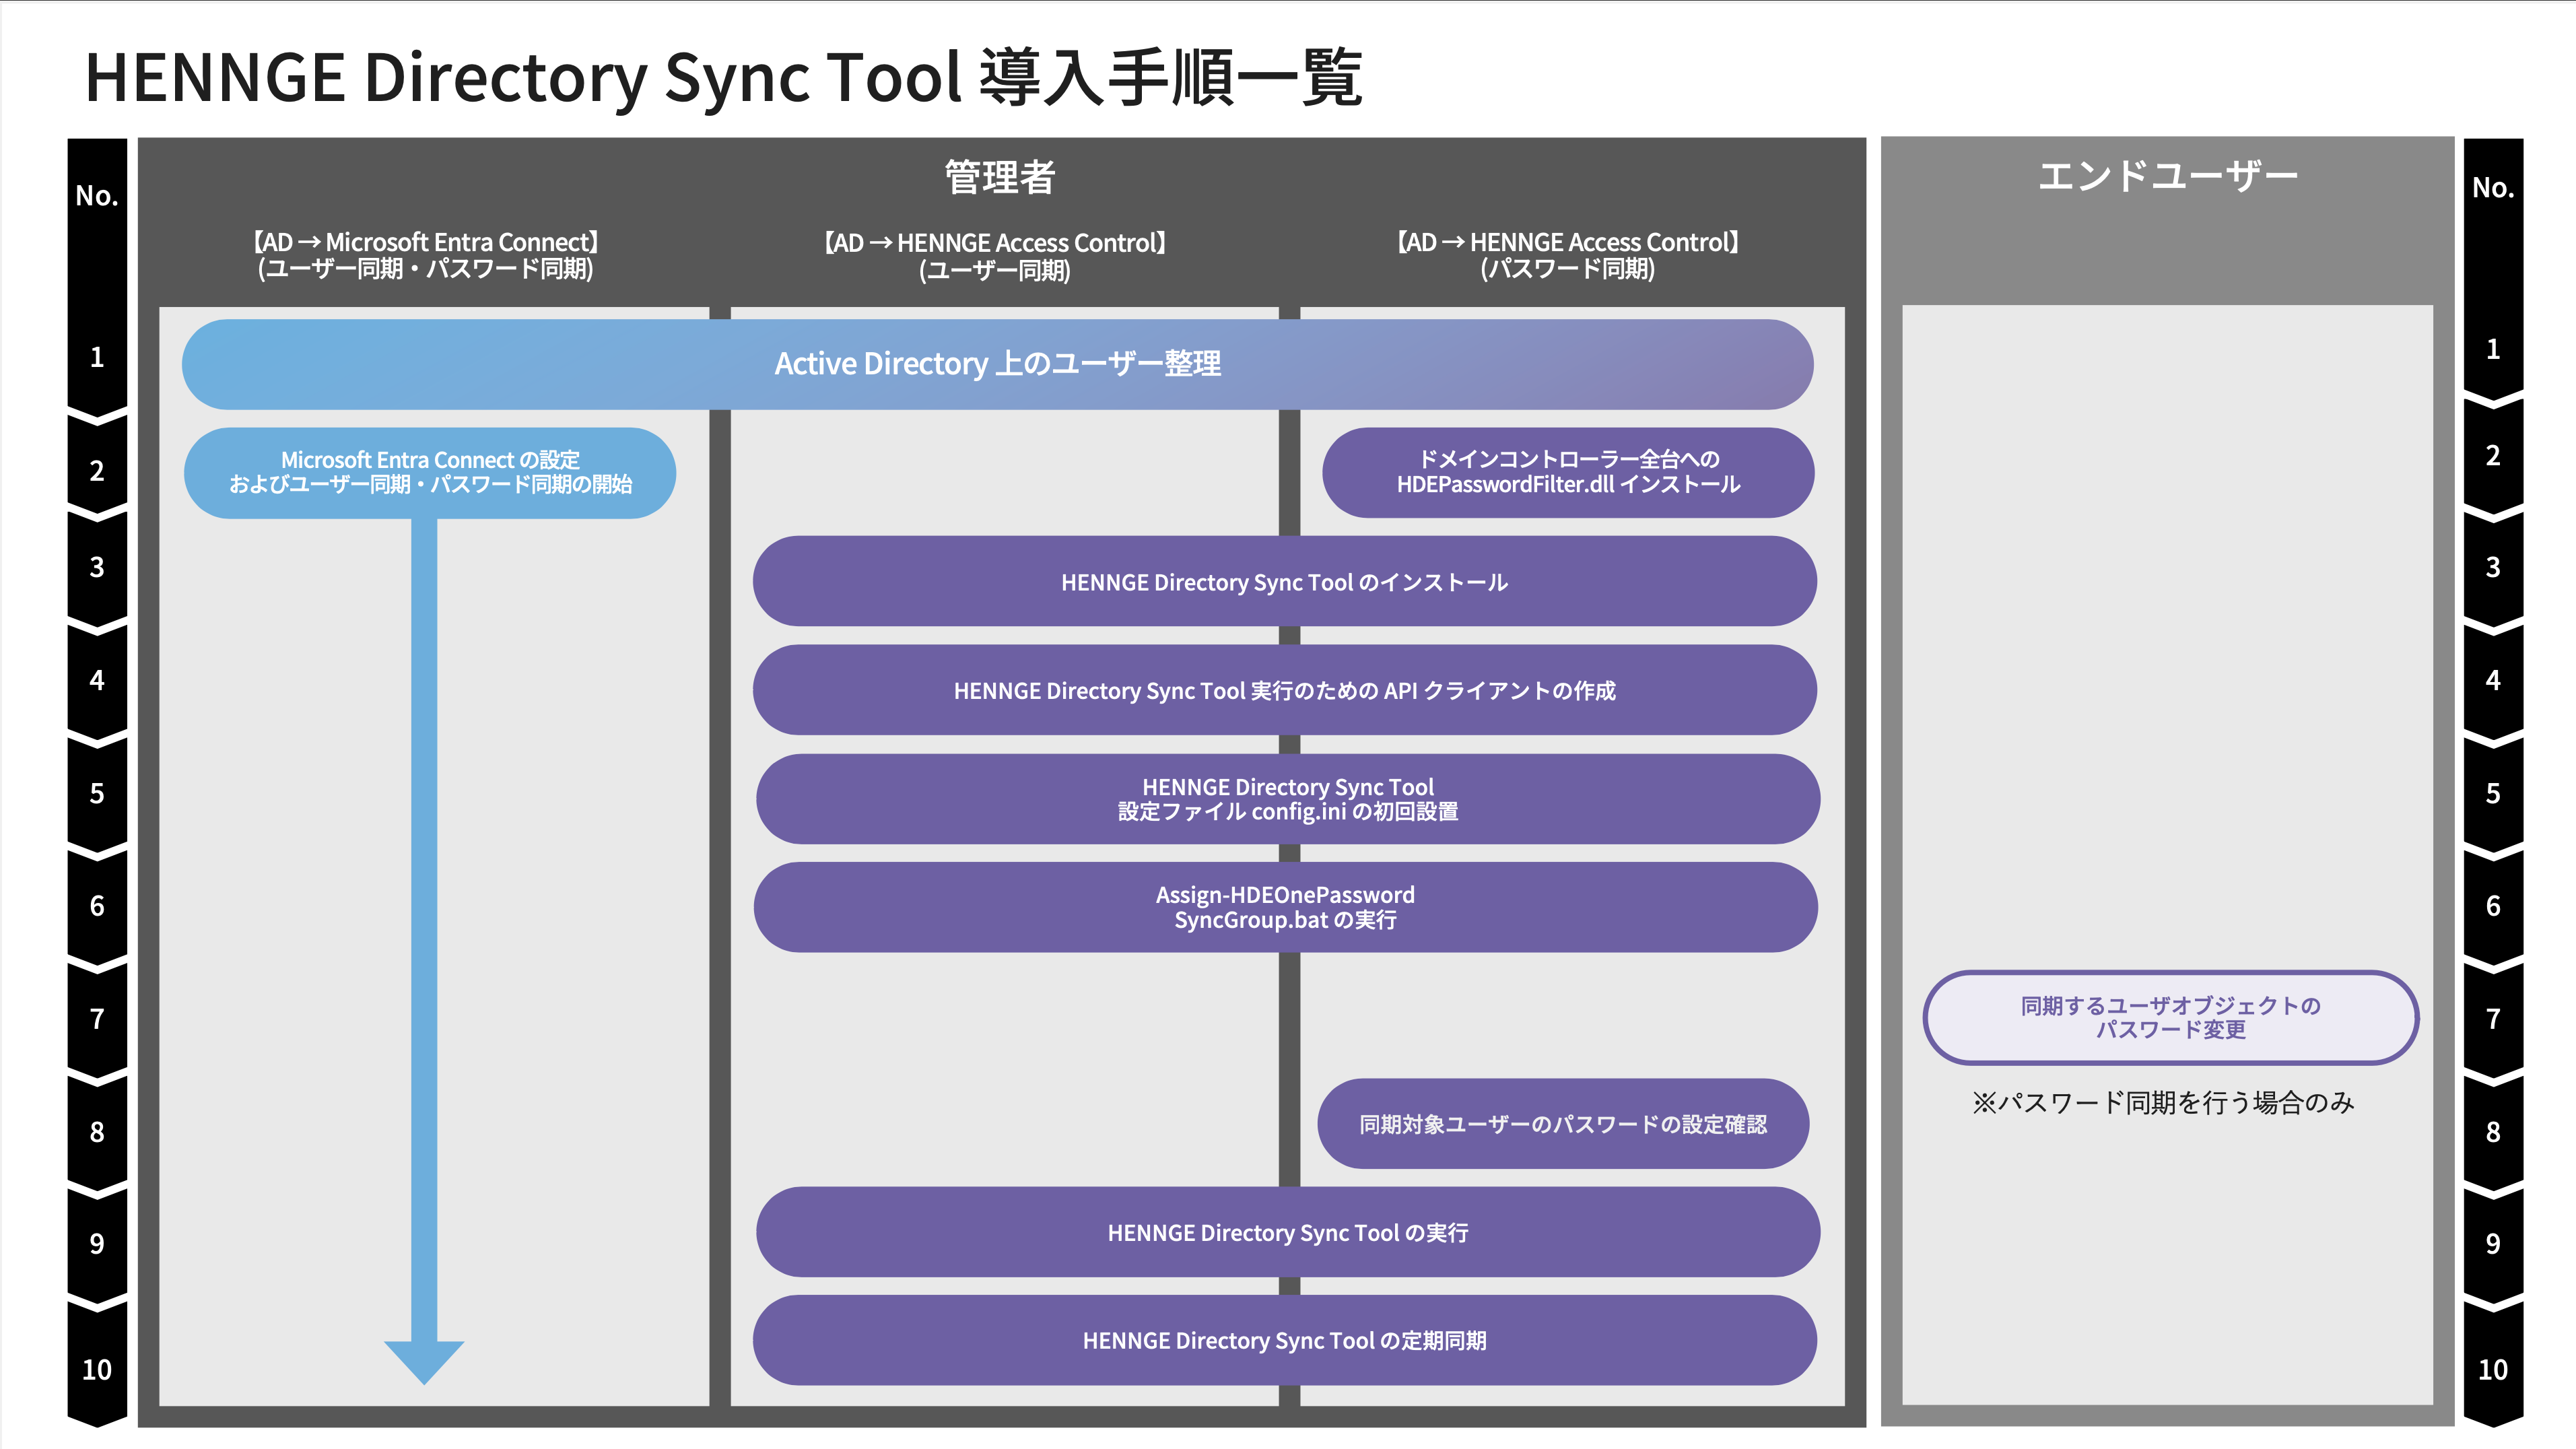Click the API クライアントの作成 step
This screenshot has height=1449, width=2576.
pyautogui.click(x=1284, y=690)
